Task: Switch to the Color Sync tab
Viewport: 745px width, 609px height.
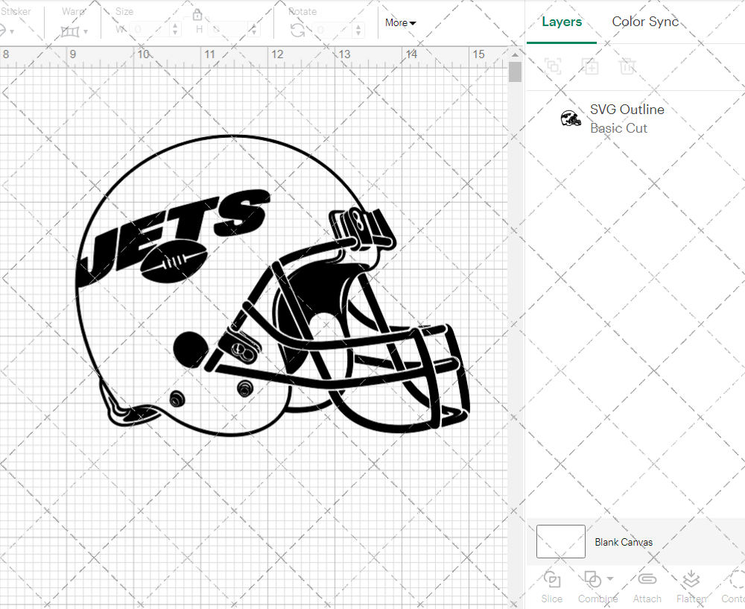Action: click(645, 22)
